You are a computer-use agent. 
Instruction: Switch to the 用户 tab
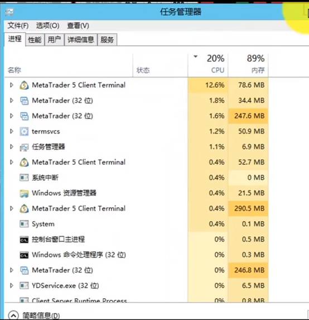coord(54,40)
